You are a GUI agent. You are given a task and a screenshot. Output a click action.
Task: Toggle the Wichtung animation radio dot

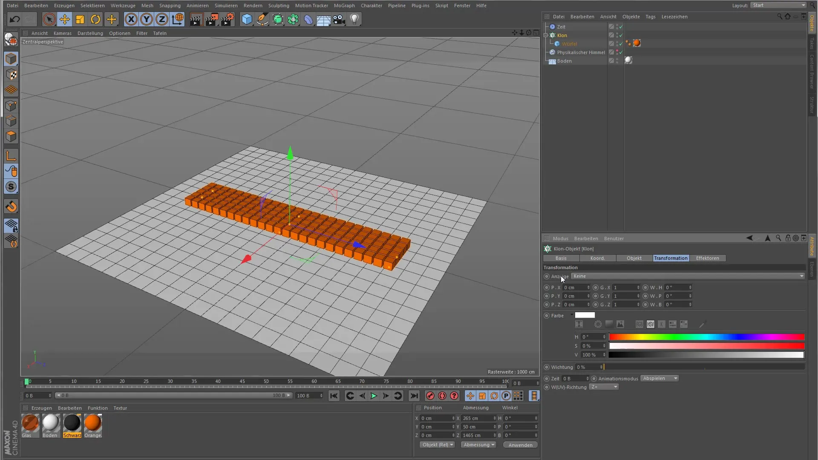[547, 367]
